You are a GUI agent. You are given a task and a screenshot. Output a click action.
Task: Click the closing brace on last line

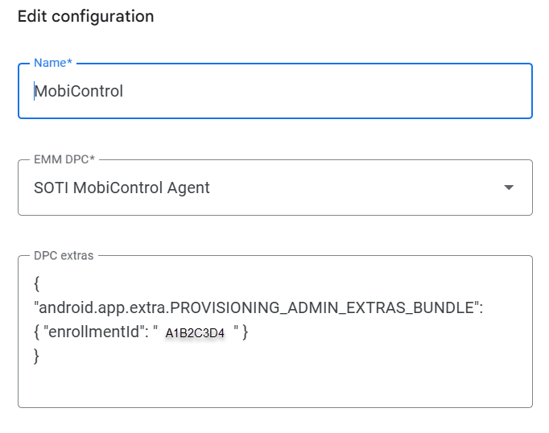(x=37, y=356)
